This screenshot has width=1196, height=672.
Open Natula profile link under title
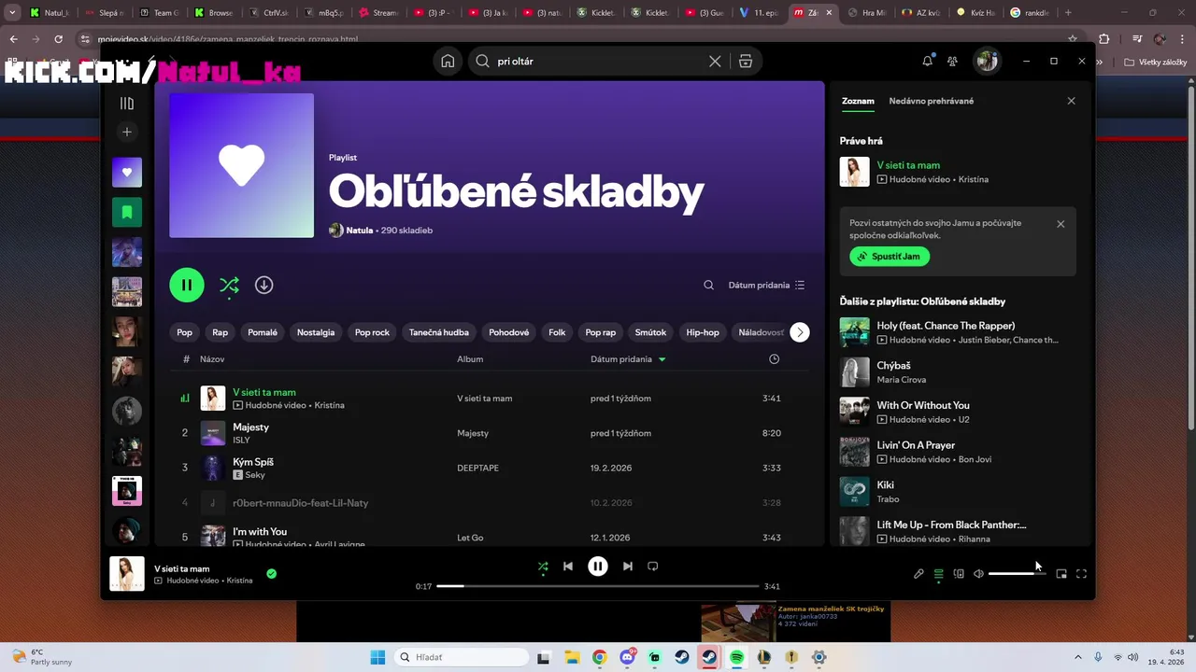[x=359, y=230]
